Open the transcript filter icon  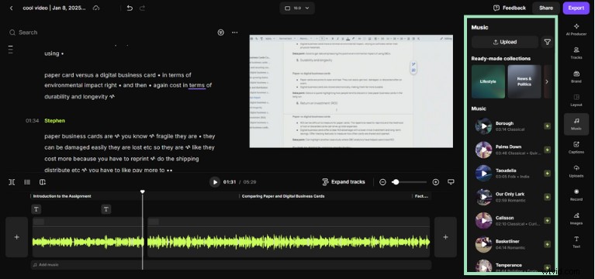221,33
